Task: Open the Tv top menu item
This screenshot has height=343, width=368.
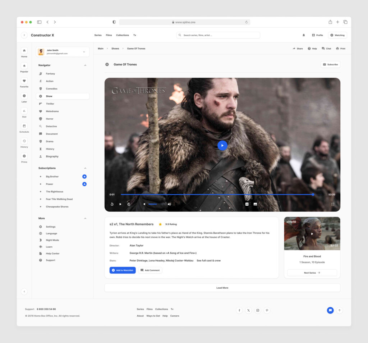Action: coord(135,35)
